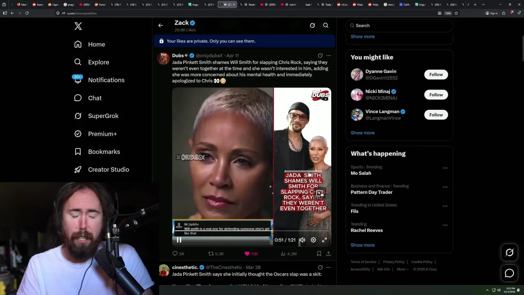Open @TheCinesthetic profile handle
Viewport: 524px width, 295px height.
point(224,268)
